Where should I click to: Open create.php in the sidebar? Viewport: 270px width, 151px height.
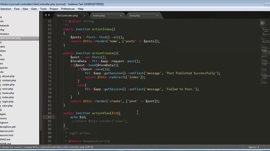(x=8, y=85)
